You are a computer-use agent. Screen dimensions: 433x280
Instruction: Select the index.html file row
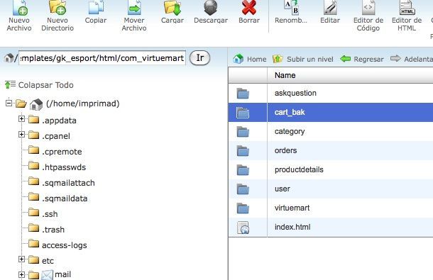[x=331, y=227]
